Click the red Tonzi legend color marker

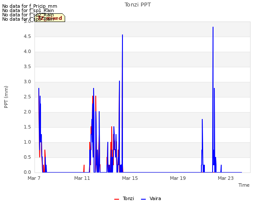click(116, 199)
